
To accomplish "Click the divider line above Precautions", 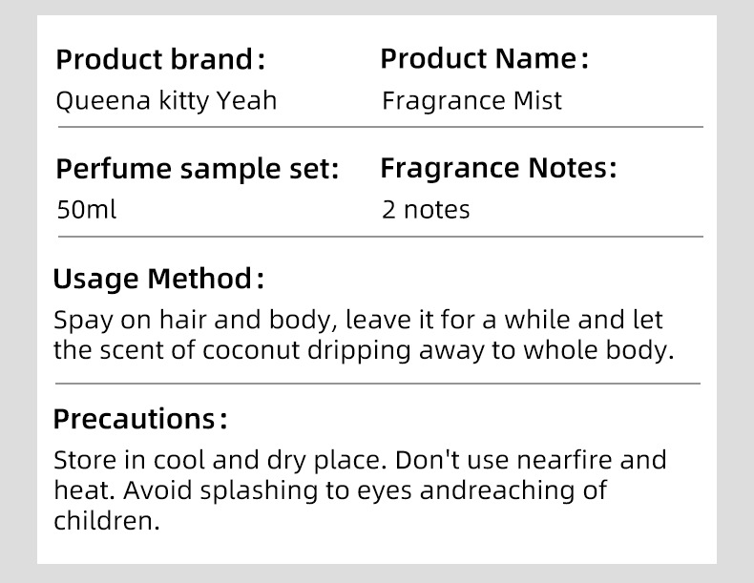I will (x=378, y=384).
